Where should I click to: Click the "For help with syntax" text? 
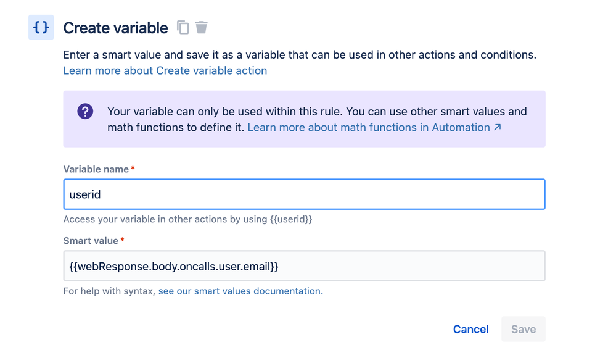click(110, 291)
